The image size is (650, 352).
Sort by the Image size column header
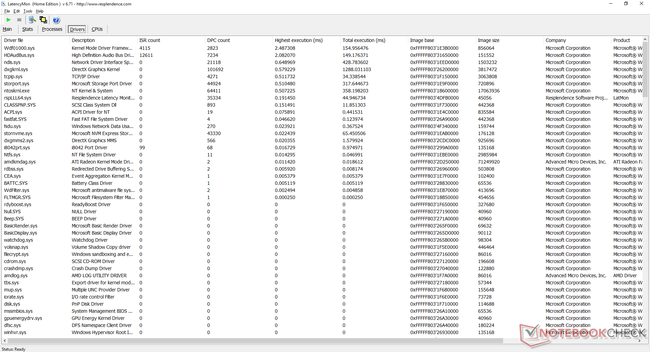coord(510,40)
